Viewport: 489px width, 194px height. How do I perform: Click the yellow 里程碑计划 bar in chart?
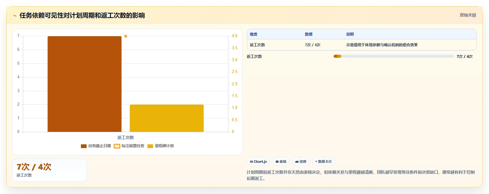[x=167, y=118]
